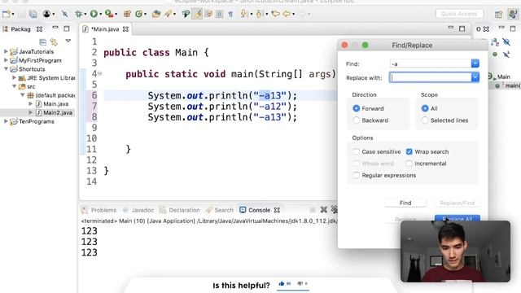
Task: Click the New Java Package icon
Action: point(127,14)
